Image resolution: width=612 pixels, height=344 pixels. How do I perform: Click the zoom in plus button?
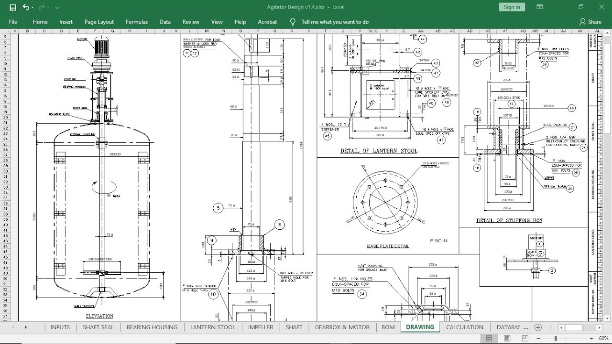pos(591,338)
